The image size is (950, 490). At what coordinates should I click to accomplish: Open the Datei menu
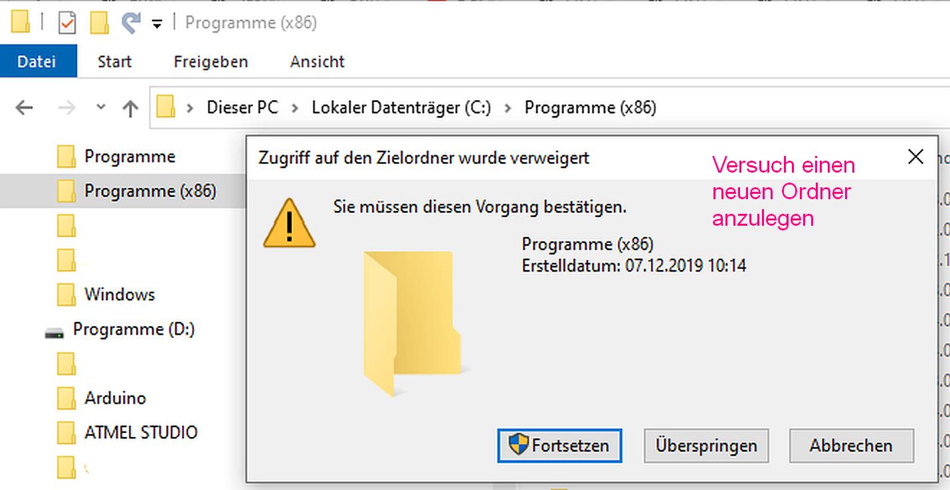pyautogui.click(x=38, y=62)
